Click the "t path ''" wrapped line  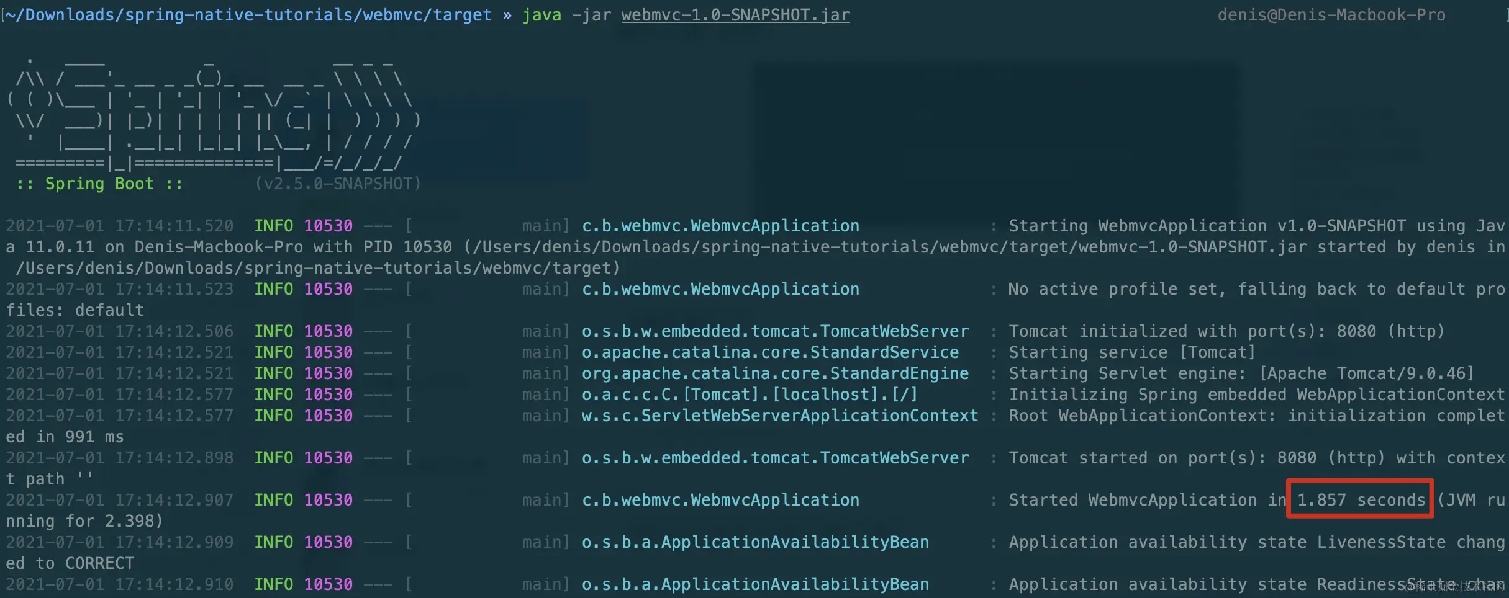click(50, 479)
